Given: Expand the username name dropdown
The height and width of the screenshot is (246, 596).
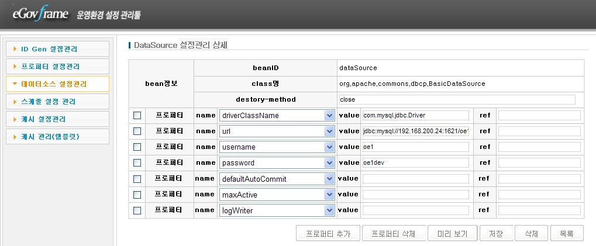Looking at the screenshot, I should click(x=329, y=147).
